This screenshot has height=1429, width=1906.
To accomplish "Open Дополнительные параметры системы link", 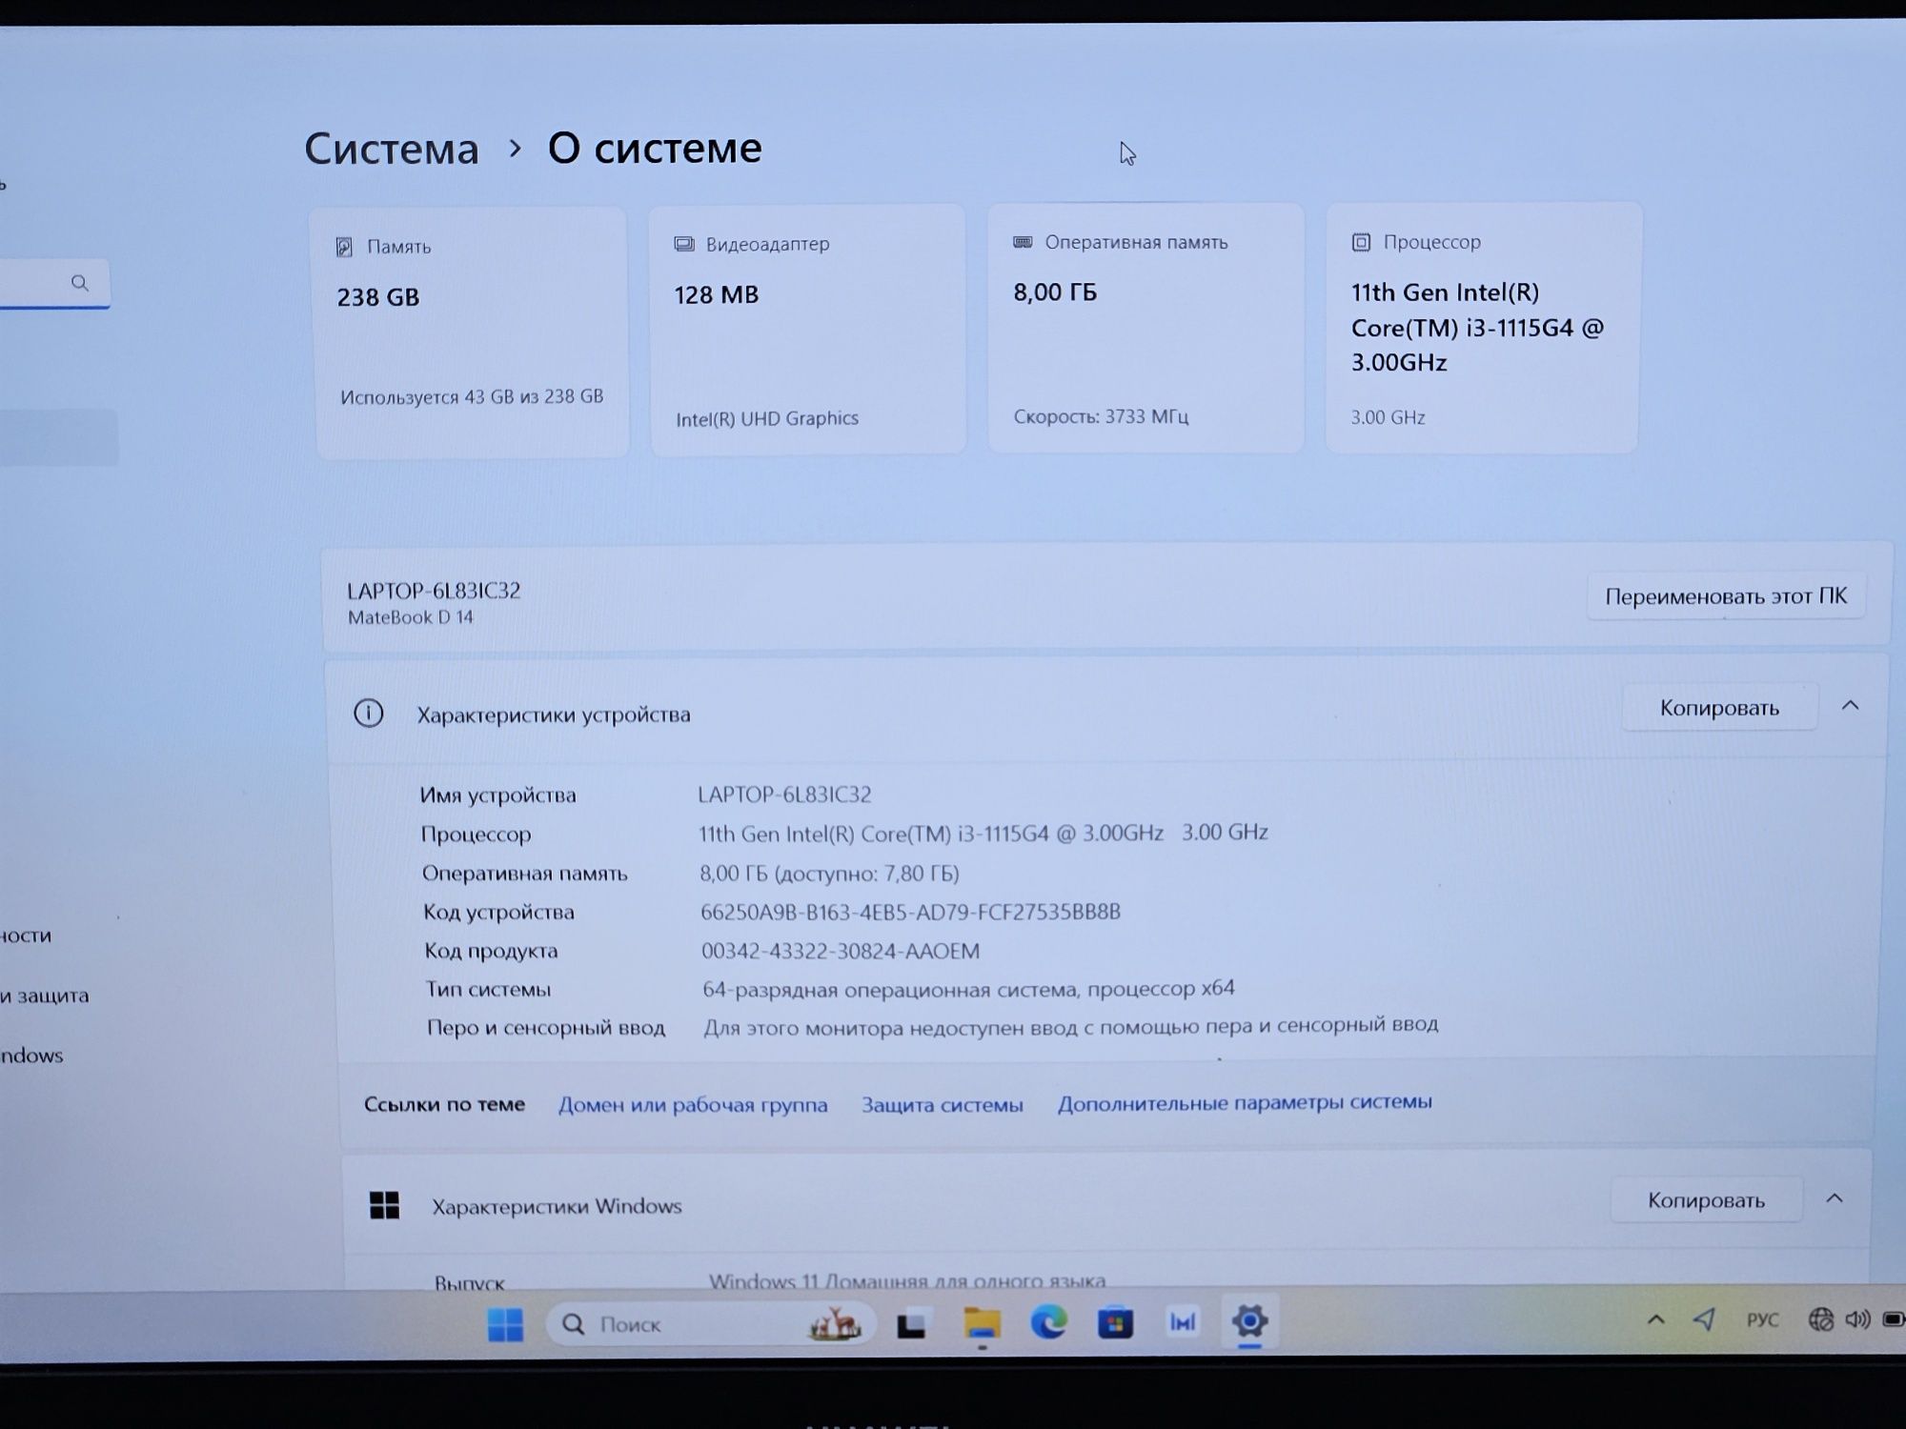I will coord(1245,1102).
